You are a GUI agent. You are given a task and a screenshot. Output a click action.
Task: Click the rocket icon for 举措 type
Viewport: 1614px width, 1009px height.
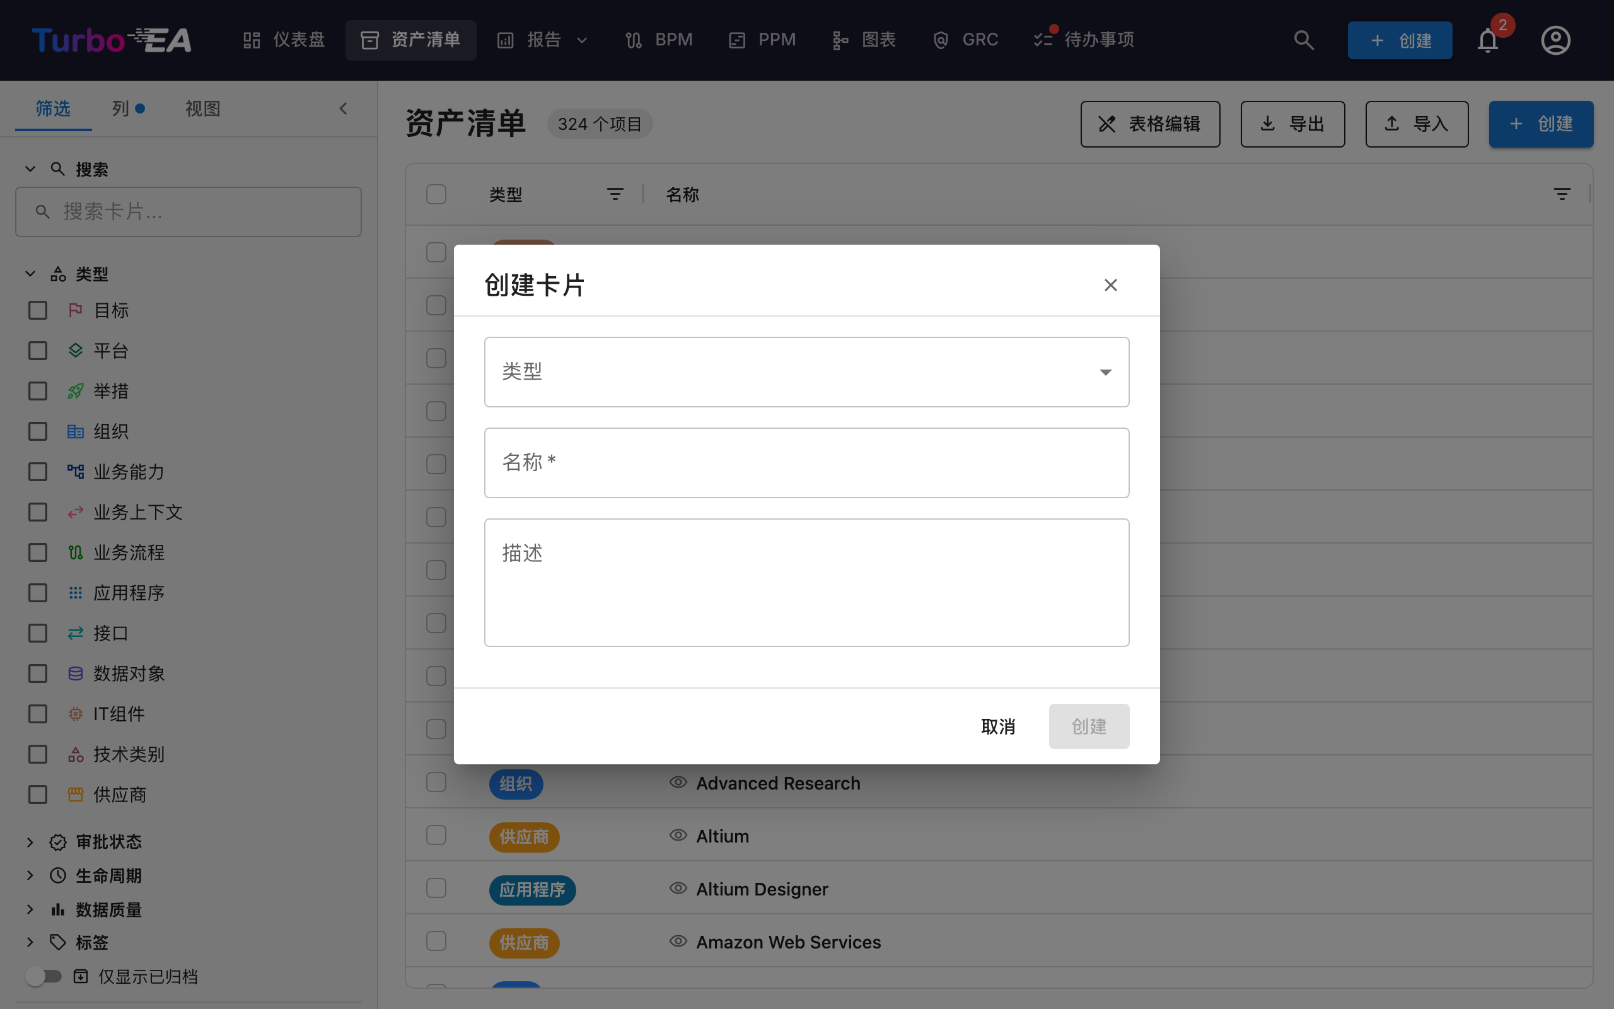coord(76,391)
